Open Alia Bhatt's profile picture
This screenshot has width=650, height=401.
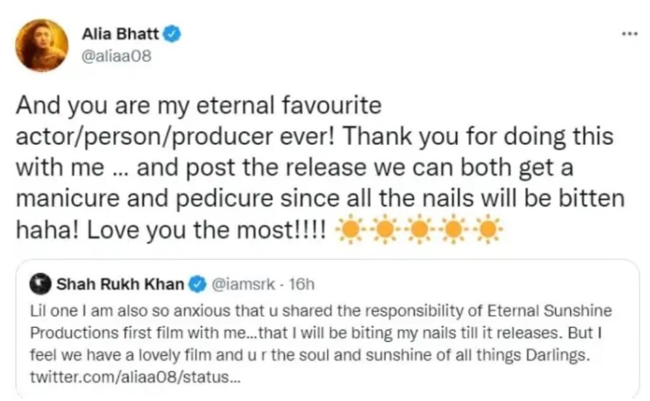pyautogui.click(x=41, y=45)
